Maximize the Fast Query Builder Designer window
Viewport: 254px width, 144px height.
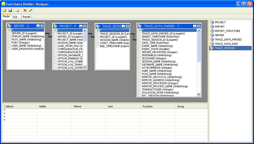[x=244, y=4]
